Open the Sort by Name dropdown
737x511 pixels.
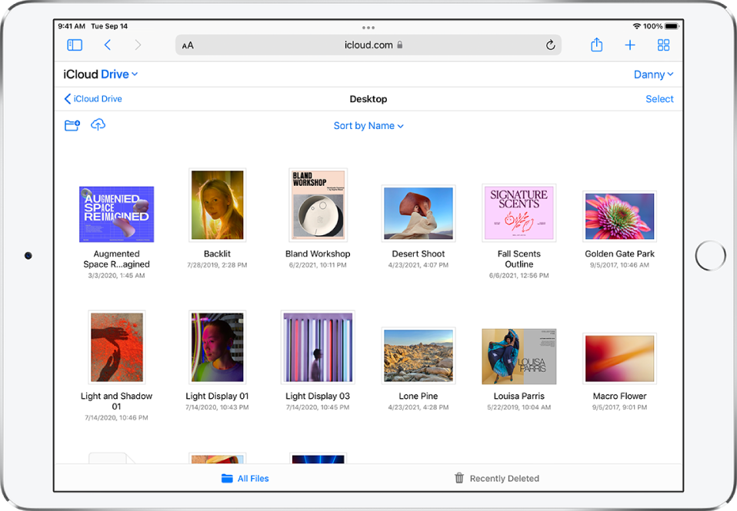368,126
